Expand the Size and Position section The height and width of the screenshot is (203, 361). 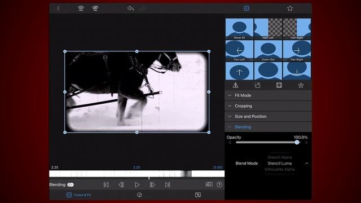(268, 117)
